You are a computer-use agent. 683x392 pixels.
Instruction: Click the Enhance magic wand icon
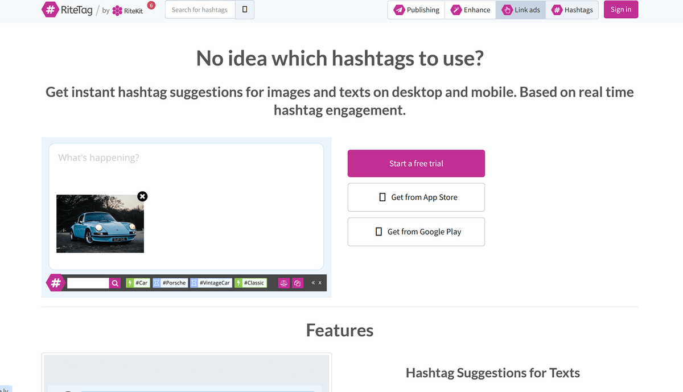[455, 10]
